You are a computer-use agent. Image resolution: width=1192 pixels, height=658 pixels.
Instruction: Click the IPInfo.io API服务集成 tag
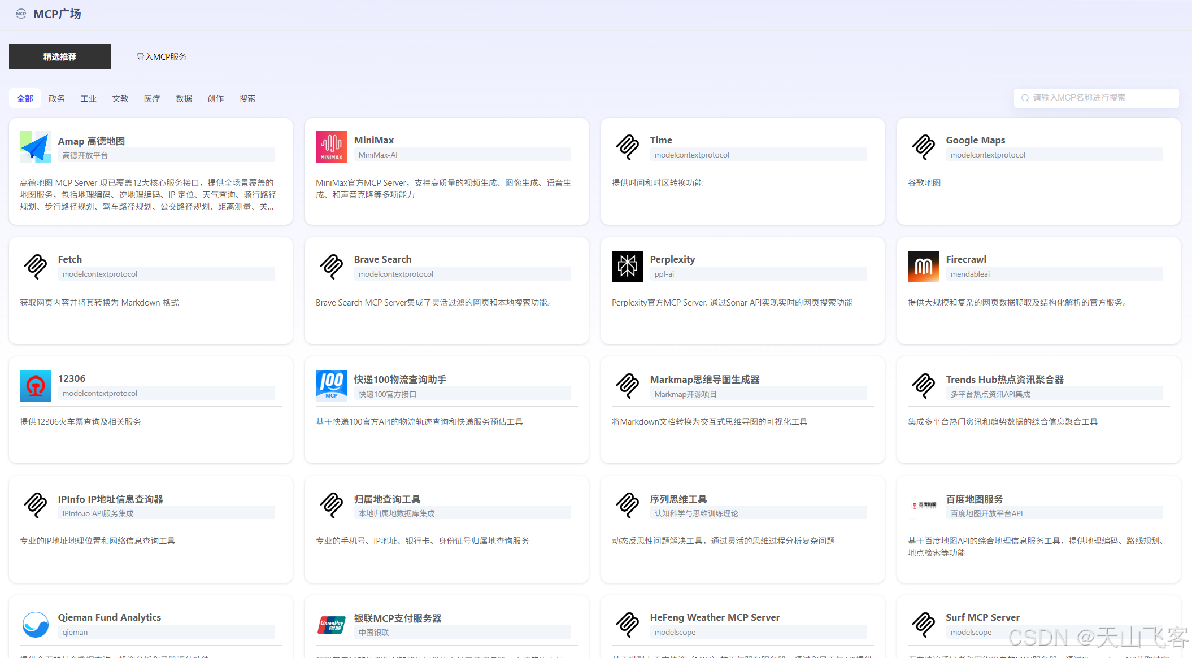pyautogui.click(x=167, y=513)
